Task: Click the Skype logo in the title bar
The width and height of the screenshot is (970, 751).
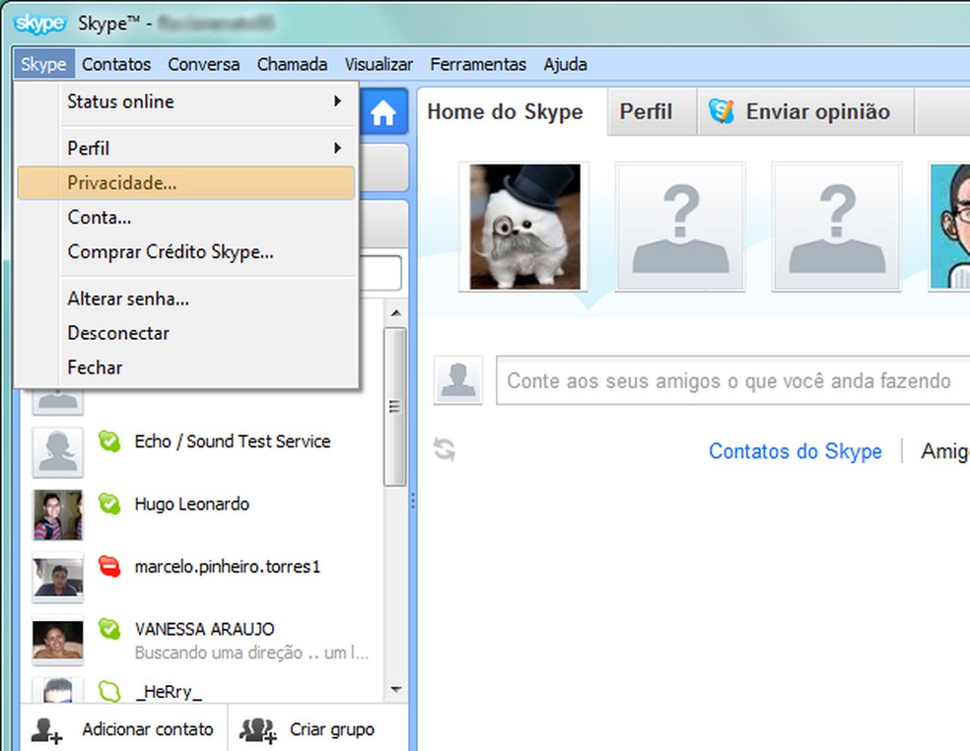Action: click(38, 23)
